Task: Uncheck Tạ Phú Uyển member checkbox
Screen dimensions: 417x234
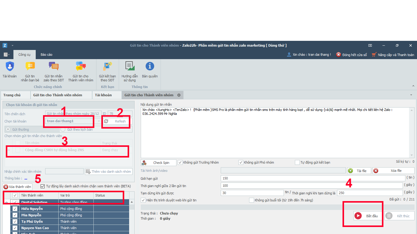Action: coord(15,222)
